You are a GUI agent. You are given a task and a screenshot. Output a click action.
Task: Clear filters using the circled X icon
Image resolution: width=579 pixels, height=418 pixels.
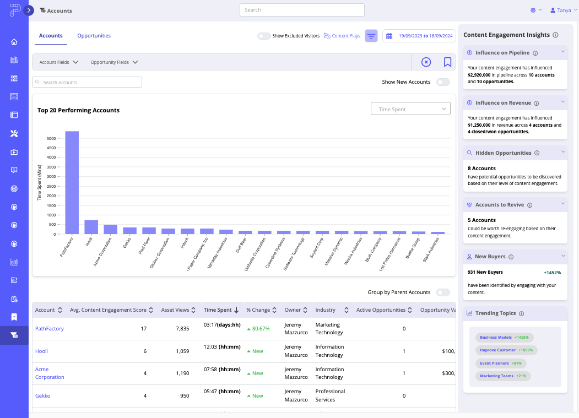[426, 62]
